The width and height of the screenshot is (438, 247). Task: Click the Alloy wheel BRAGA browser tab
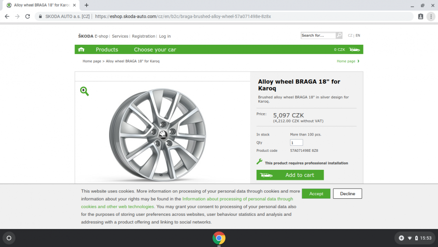point(42,5)
